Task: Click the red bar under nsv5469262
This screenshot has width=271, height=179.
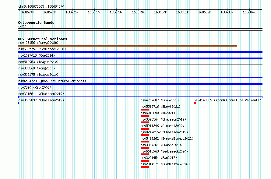Action: coord(145,142)
